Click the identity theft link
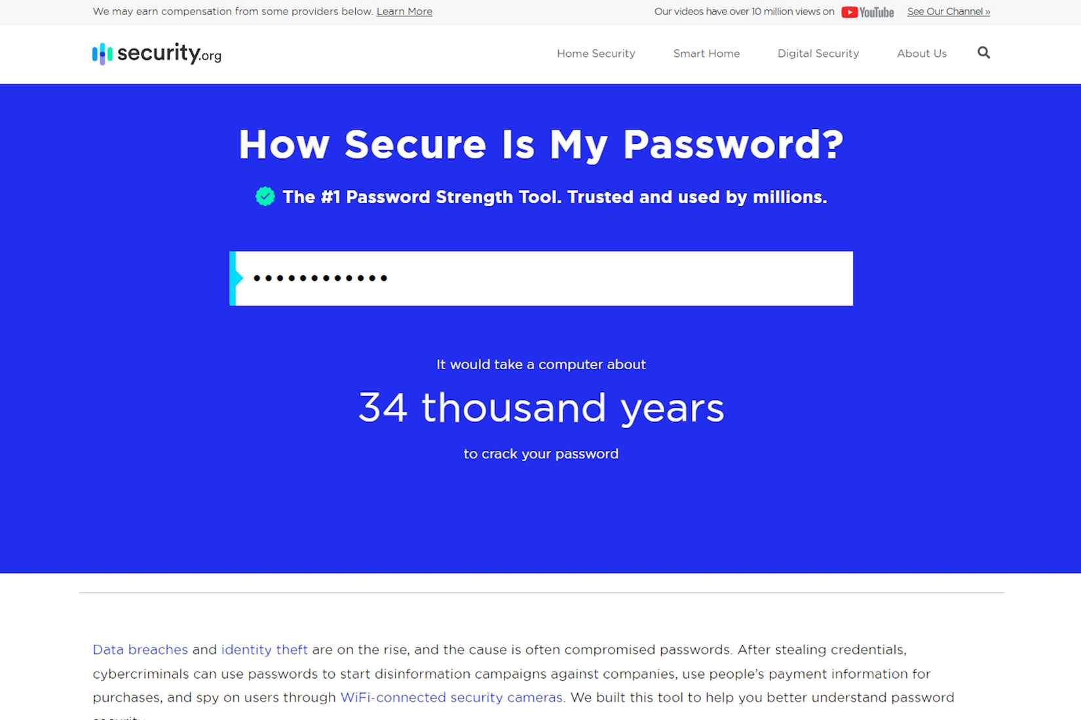Image resolution: width=1081 pixels, height=720 pixels. 264,649
